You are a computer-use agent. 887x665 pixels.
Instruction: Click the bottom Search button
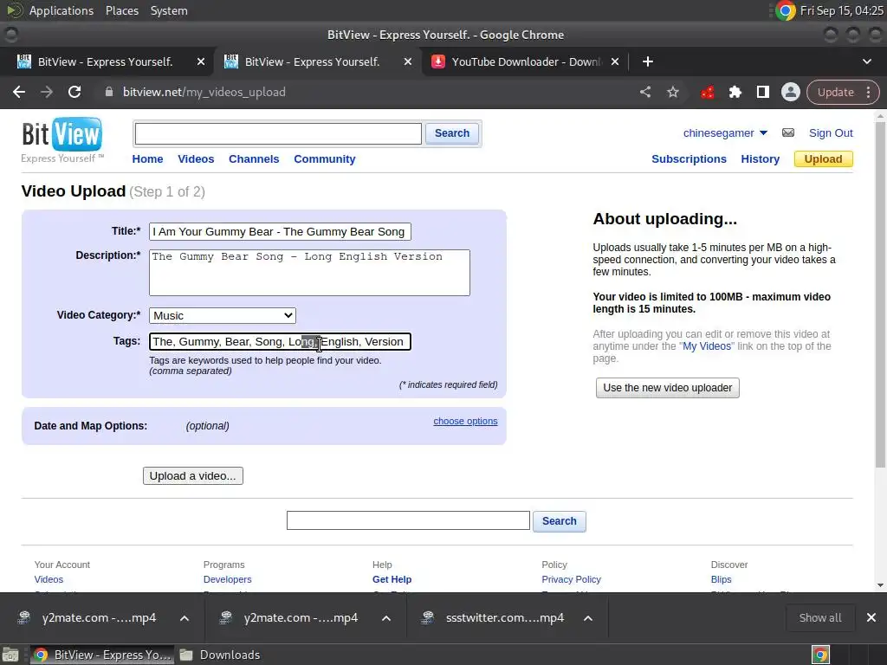(x=560, y=520)
